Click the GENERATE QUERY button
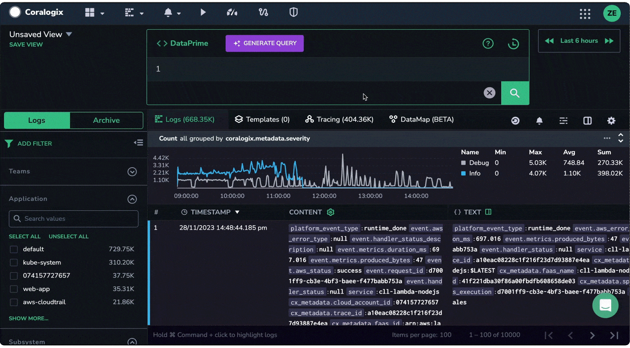The image size is (630, 348). pyautogui.click(x=264, y=43)
